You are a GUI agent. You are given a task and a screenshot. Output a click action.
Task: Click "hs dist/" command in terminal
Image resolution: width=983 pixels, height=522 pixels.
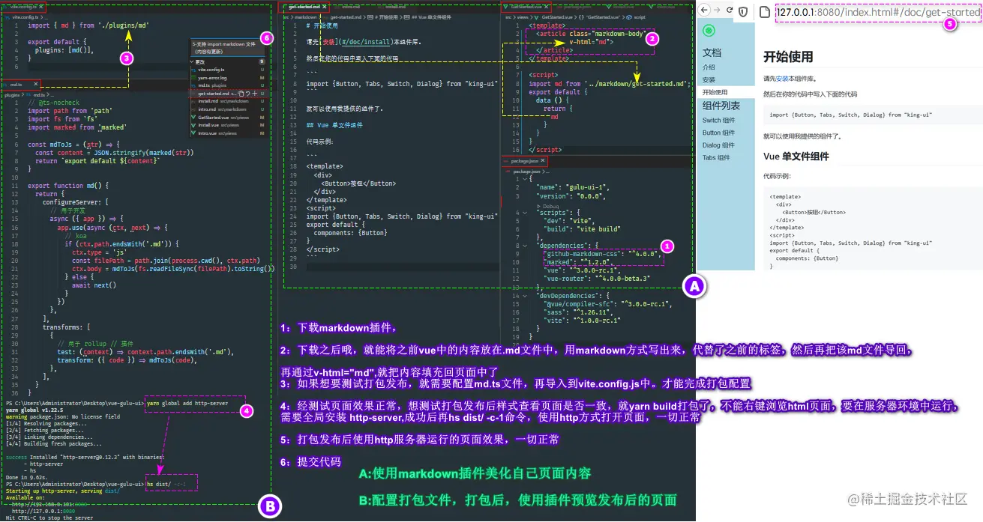159,484
